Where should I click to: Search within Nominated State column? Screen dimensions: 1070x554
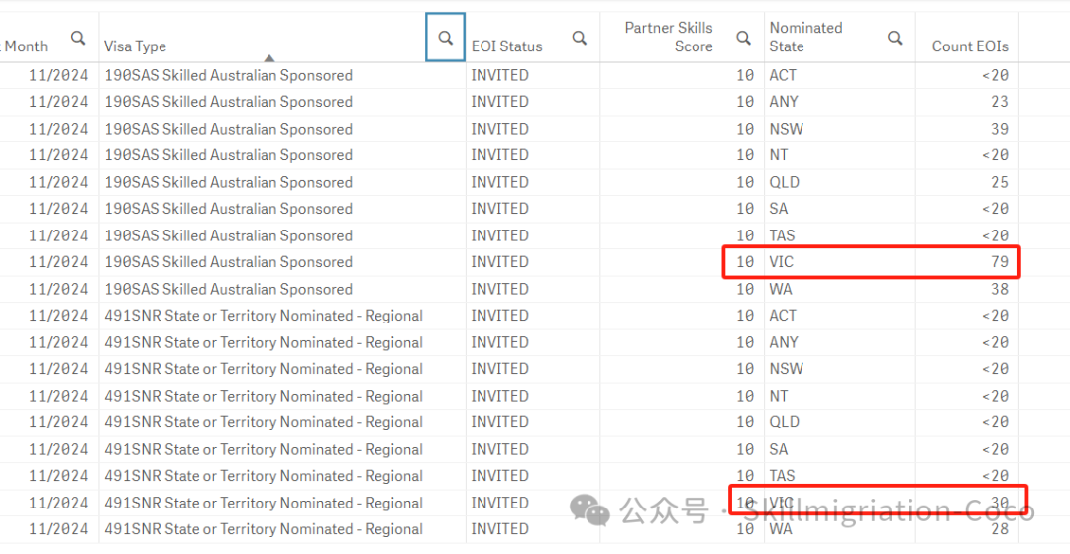coord(895,38)
